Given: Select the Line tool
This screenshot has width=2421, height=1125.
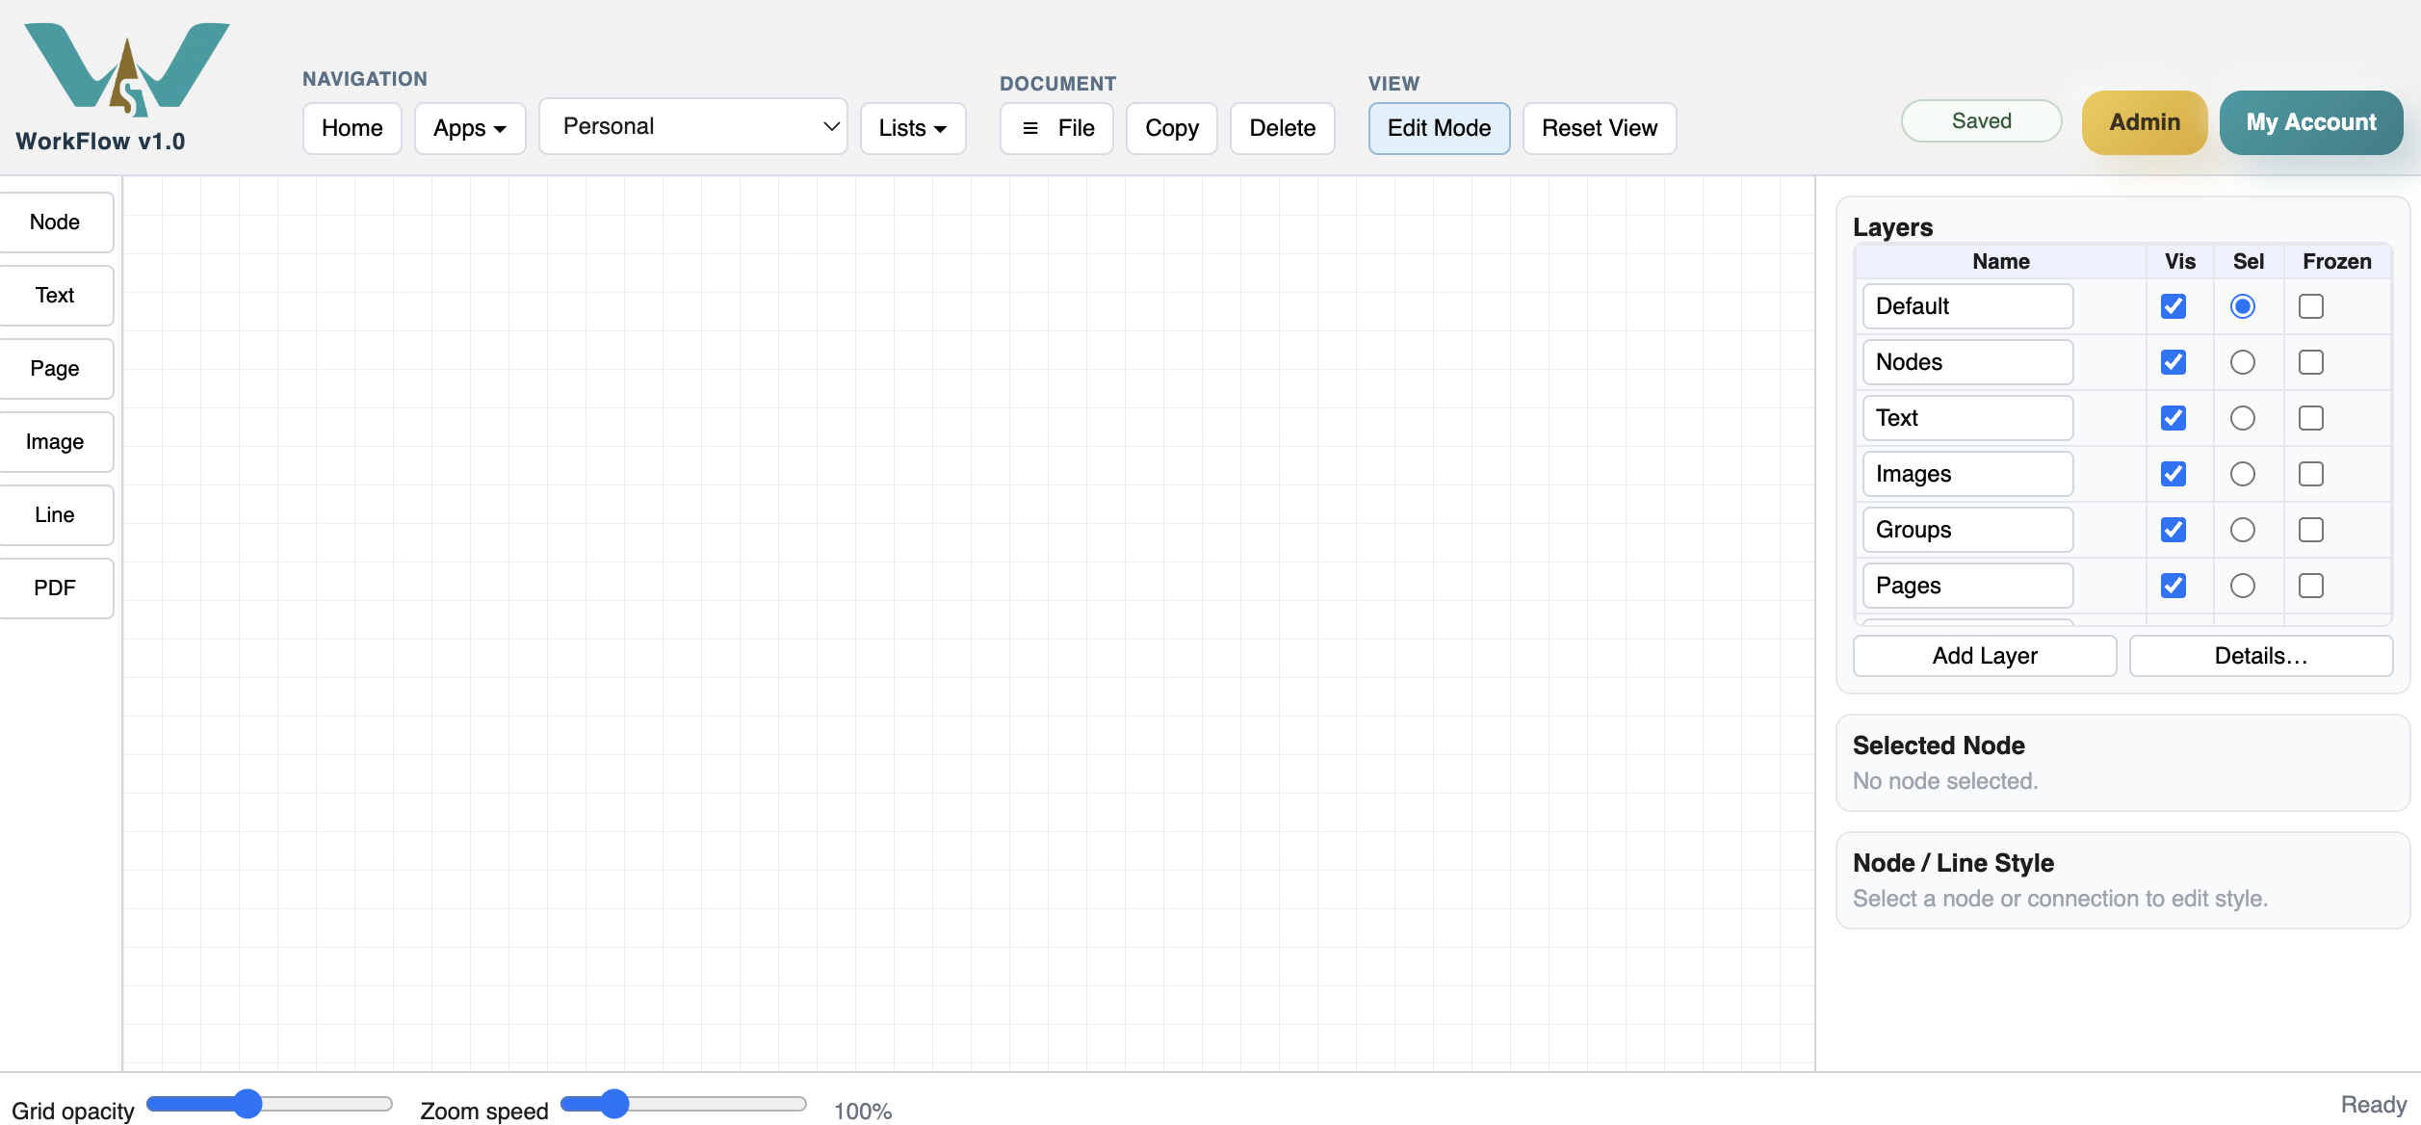Looking at the screenshot, I should pos(55,515).
